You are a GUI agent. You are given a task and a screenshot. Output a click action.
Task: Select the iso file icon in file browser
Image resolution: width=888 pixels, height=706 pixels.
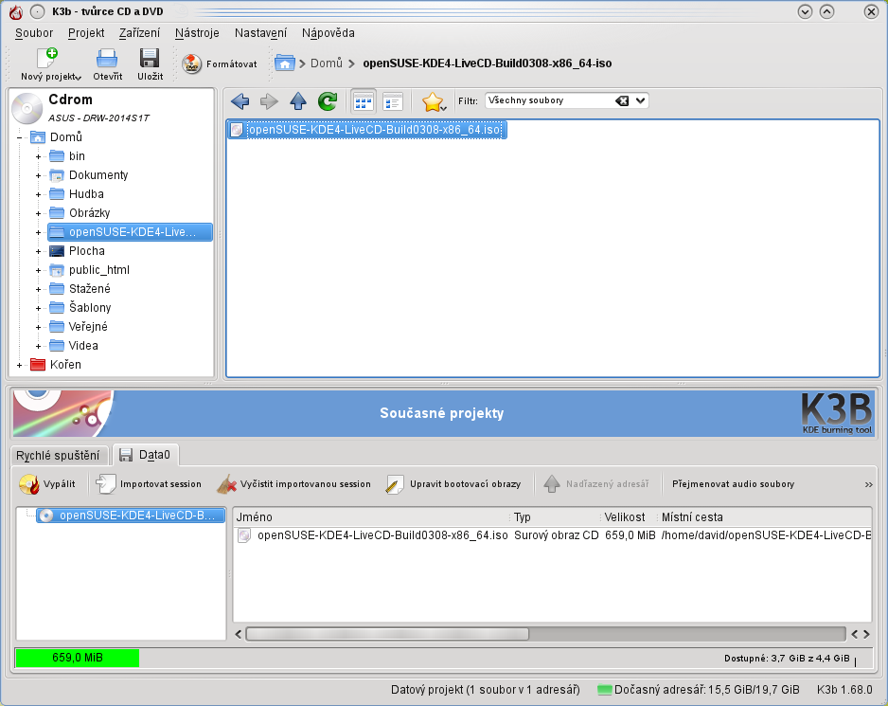237,130
